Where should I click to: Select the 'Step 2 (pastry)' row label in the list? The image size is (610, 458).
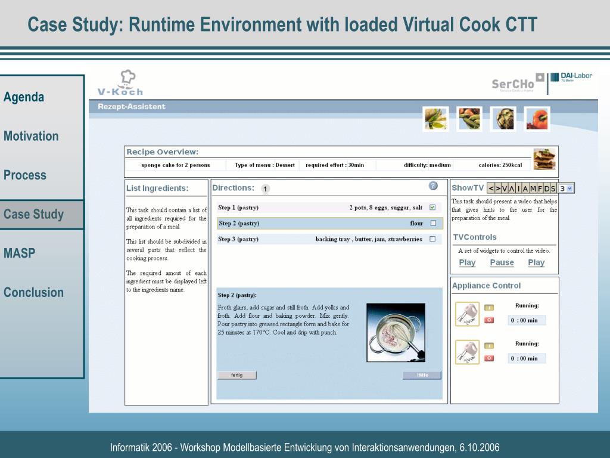[x=239, y=223]
